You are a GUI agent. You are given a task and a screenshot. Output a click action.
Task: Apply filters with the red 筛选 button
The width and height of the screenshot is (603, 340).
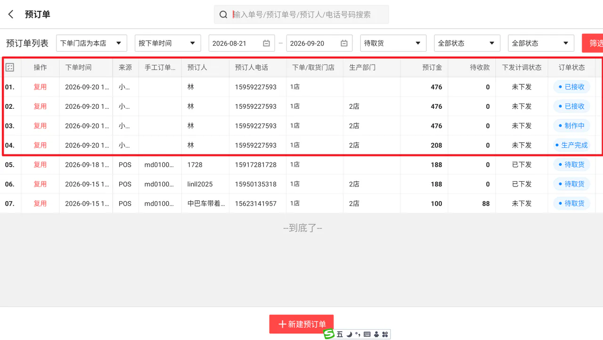tap(593, 43)
